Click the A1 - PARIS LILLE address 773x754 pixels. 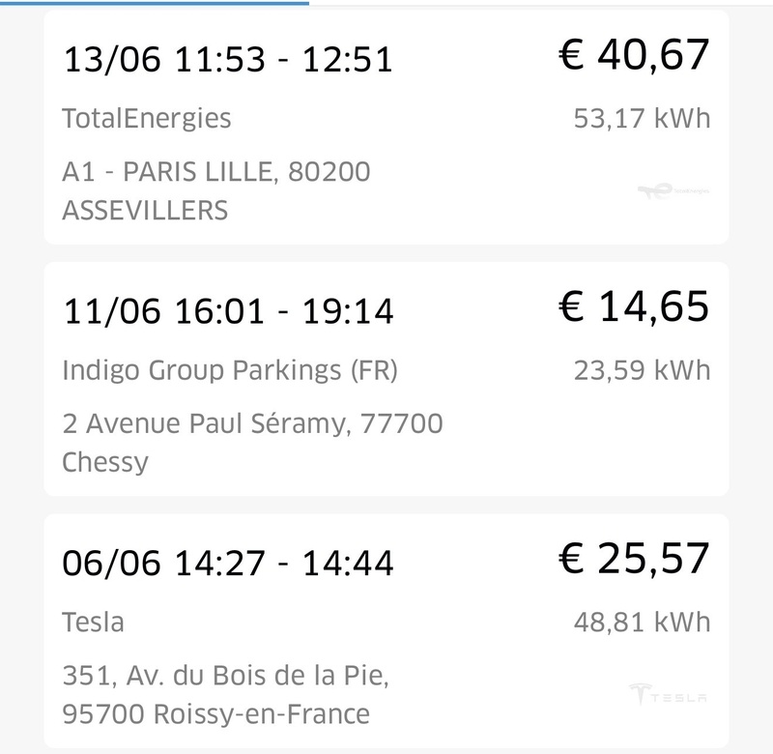click(215, 190)
